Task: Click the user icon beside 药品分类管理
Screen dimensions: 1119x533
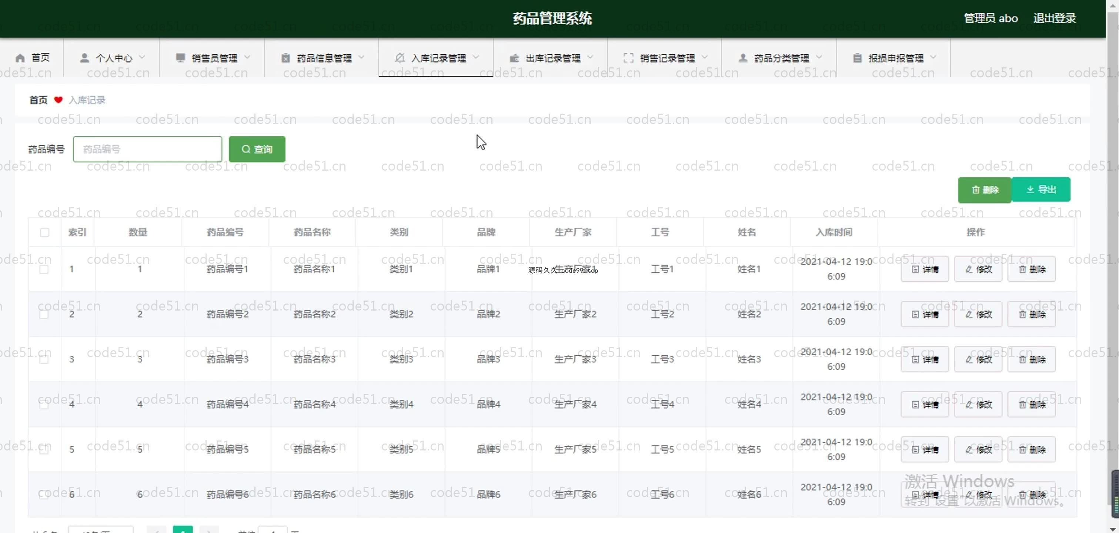Action: click(743, 58)
